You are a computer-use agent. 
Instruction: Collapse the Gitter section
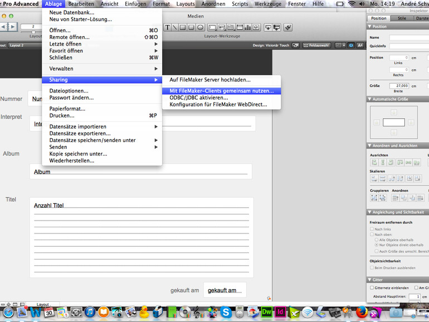[398, 280]
